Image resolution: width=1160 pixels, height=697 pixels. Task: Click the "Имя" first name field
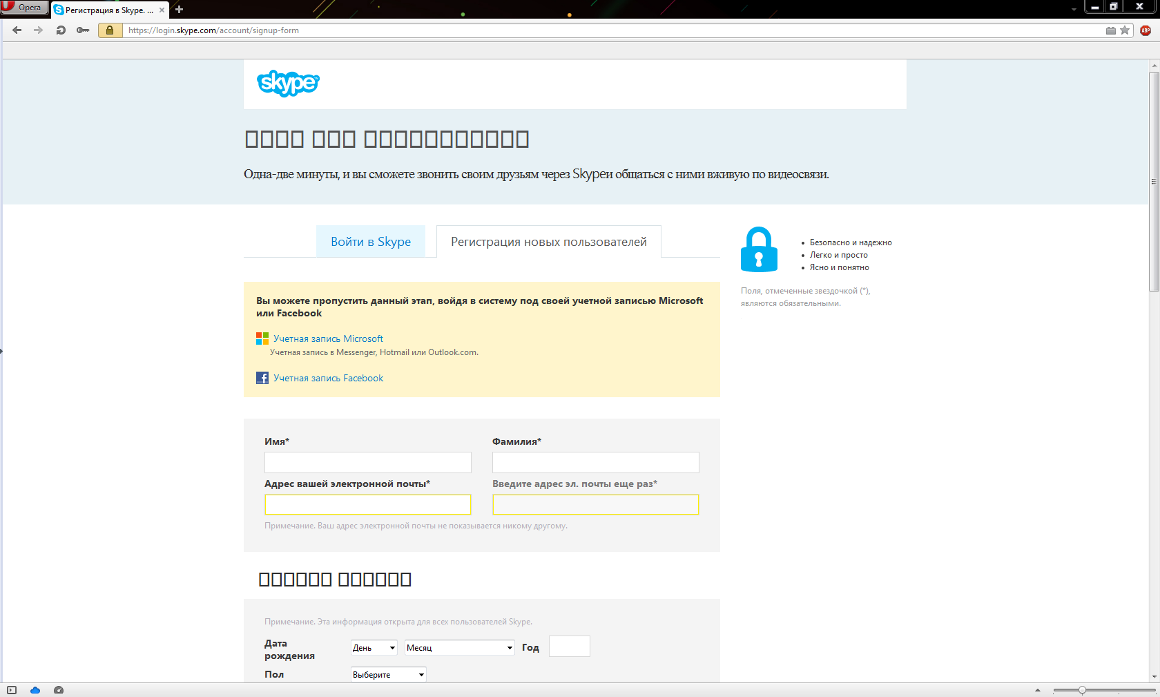coord(368,462)
